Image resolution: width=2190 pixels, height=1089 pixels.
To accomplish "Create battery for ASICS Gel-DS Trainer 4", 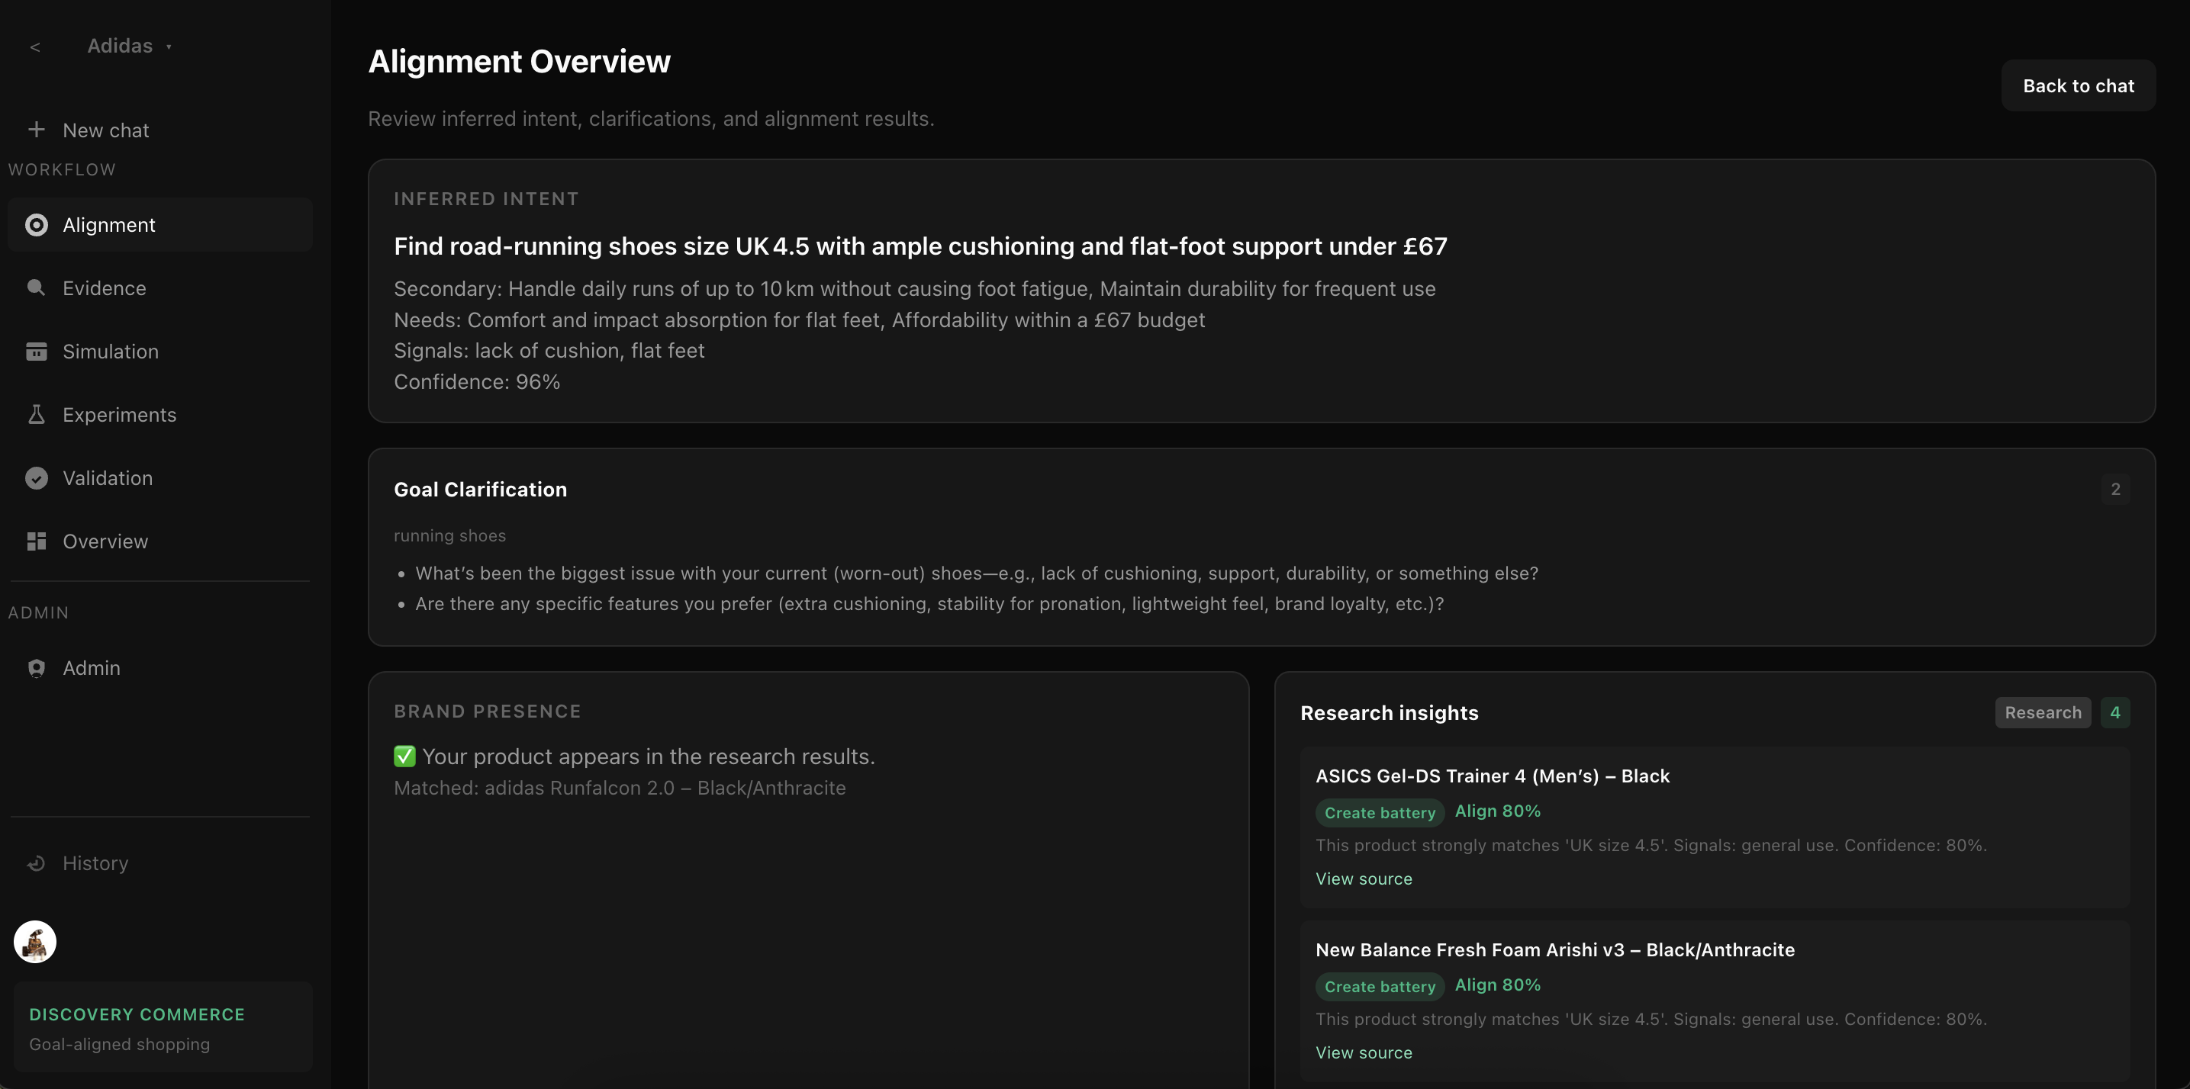I will pyautogui.click(x=1379, y=813).
